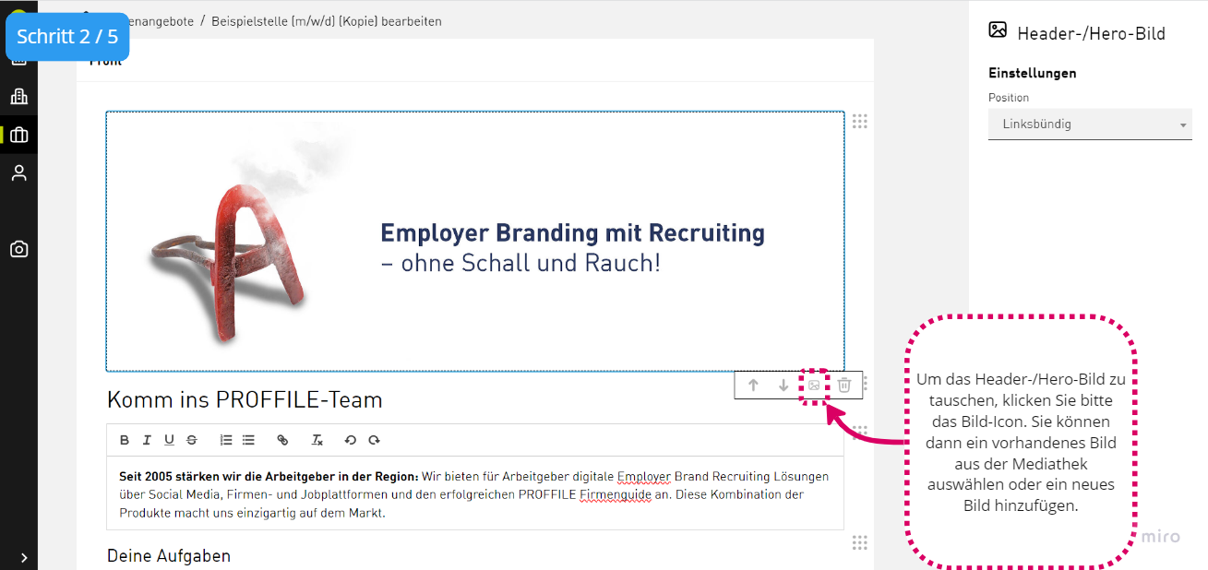This screenshot has width=1208, height=570.
Task: Click the Header-/Hero-Bild panel image icon
Action: (998, 30)
